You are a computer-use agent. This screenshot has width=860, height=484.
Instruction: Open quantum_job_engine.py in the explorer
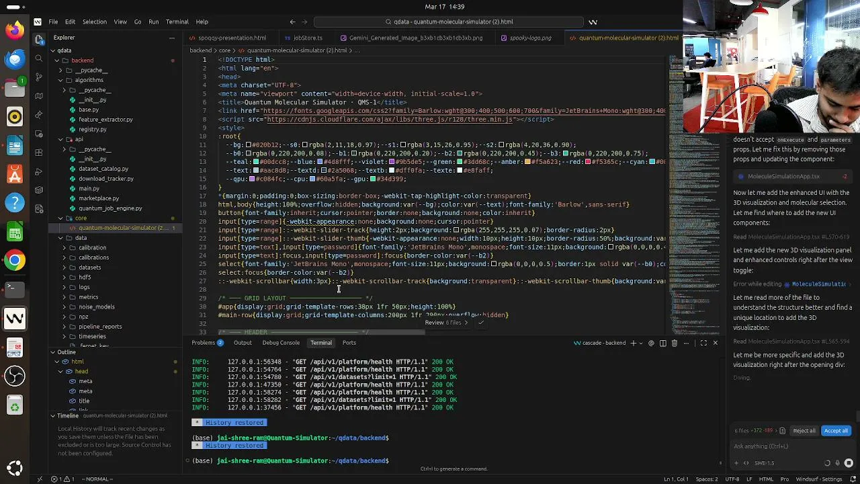110,208
